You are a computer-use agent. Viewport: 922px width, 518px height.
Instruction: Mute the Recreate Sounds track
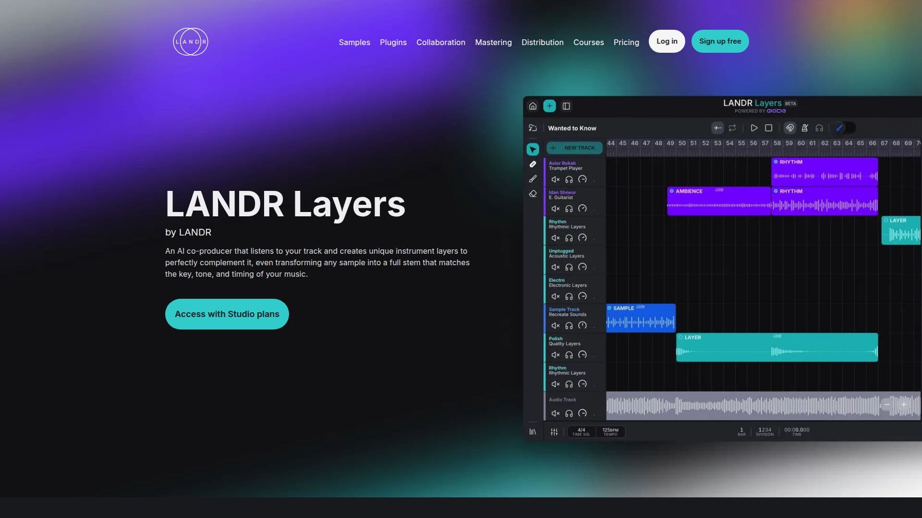click(556, 326)
